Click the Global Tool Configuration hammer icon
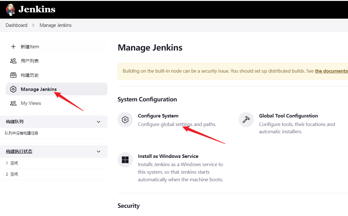348x216 pixels. [x=246, y=120]
